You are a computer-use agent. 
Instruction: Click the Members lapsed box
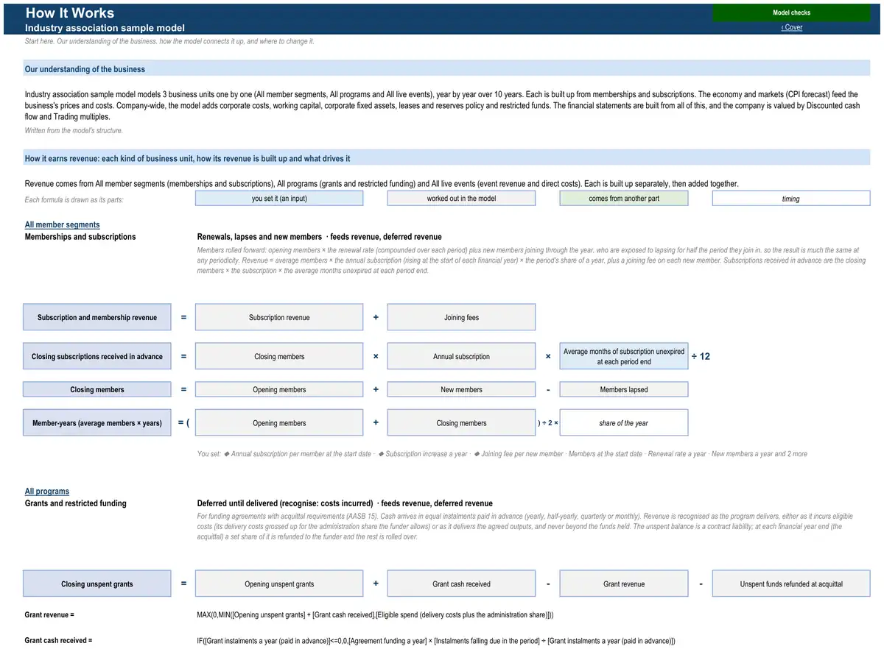point(624,389)
